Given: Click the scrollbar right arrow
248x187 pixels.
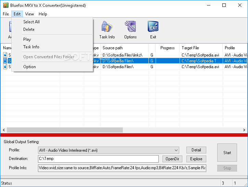Looking at the screenshot, I should click(x=244, y=130).
